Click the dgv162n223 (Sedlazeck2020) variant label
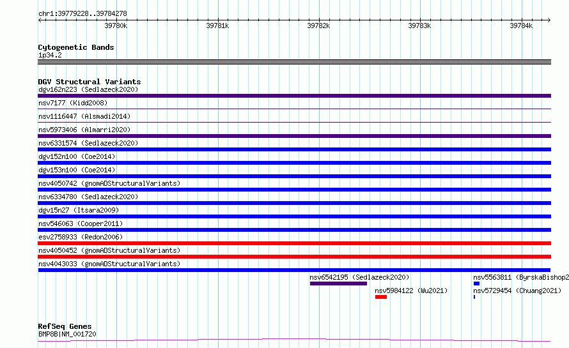The height and width of the screenshot is (348, 569). (x=88, y=89)
